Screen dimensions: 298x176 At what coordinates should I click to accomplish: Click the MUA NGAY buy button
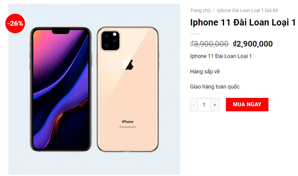247,105
